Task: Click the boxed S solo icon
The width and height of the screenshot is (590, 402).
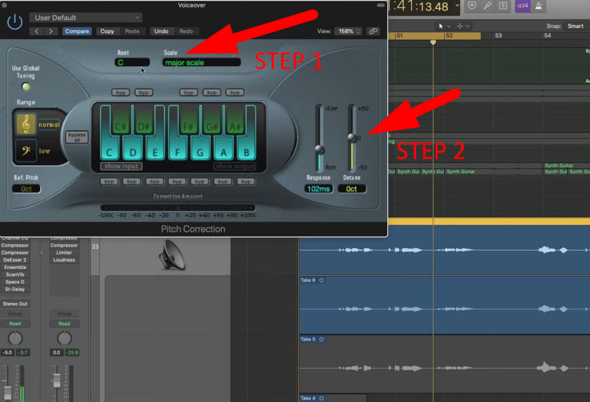Action: pyautogui.click(x=503, y=6)
